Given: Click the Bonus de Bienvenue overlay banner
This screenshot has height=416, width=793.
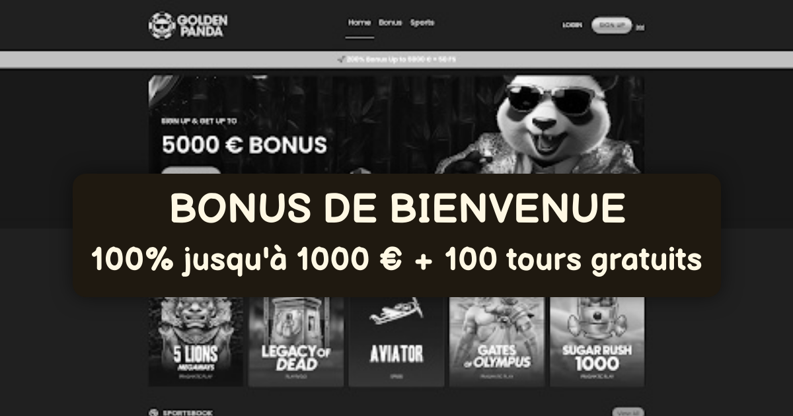Looking at the screenshot, I should point(397,235).
